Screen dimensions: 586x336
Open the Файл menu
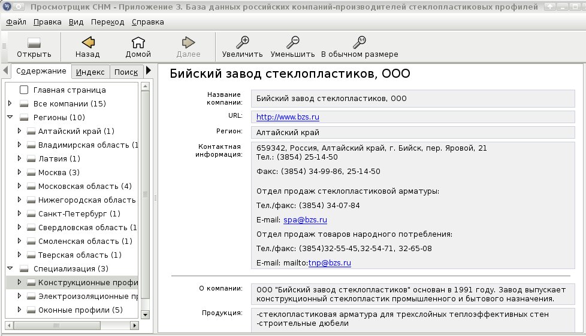click(16, 22)
